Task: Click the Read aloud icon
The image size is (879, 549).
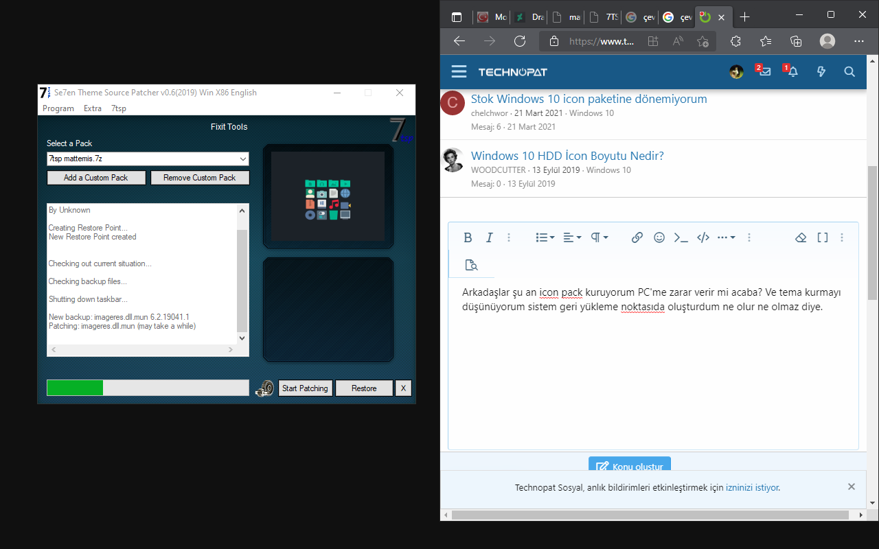Action: [678, 41]
